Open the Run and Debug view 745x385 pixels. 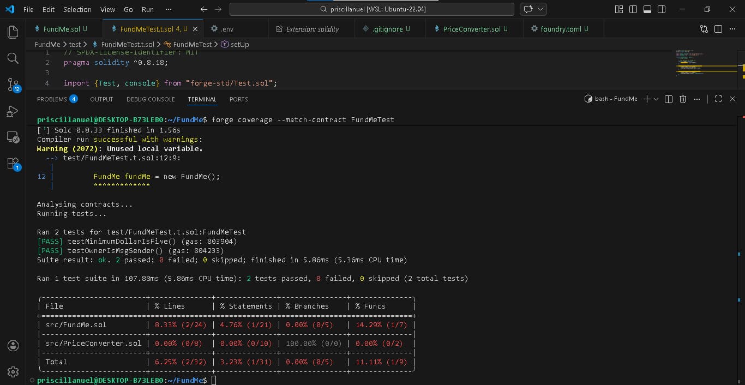pos(13,111)
